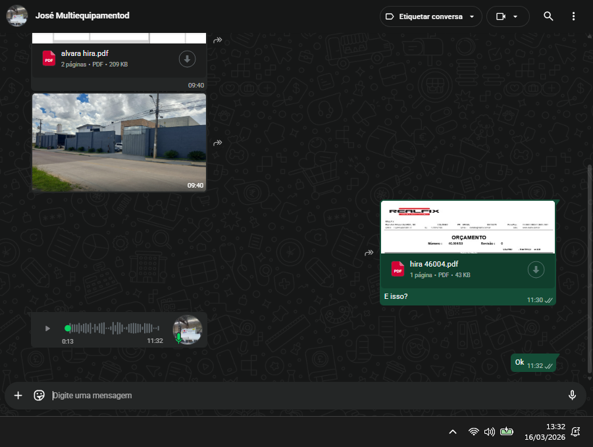
Task: Click the message input field
Action: pos(303,395)
